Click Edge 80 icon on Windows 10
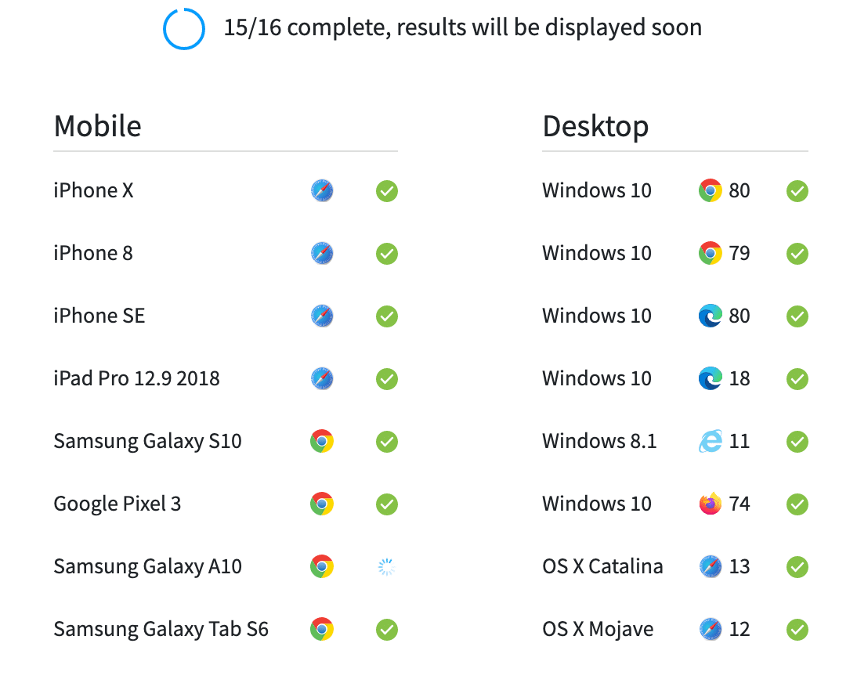This screenshot has height=683, width=857. pyautogui.click(x=710, y=316)
